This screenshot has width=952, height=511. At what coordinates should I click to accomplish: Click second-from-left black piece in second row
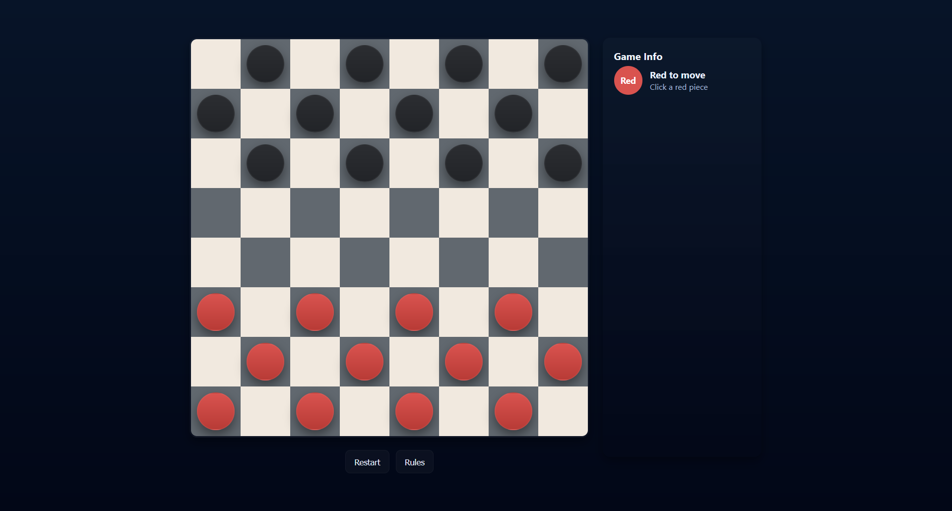[x=315, y=114]
